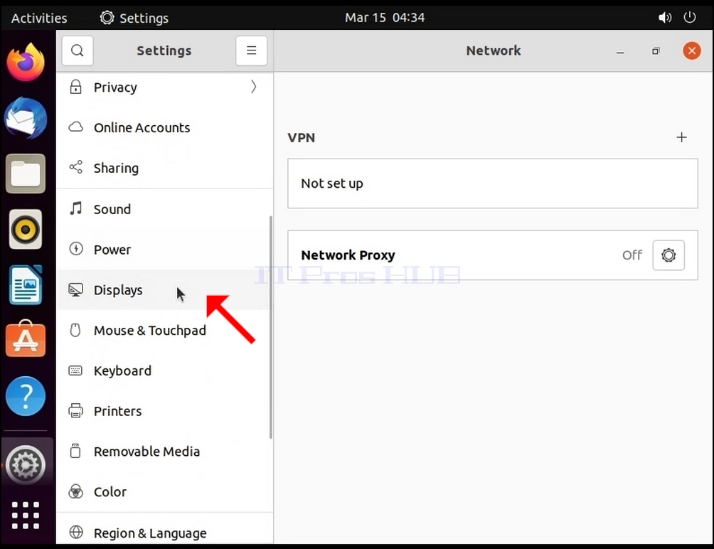Image resolution: width=714 pixels, height=549 pixels.
Task: Open the volume indicator in top bar
Action: 664,18
